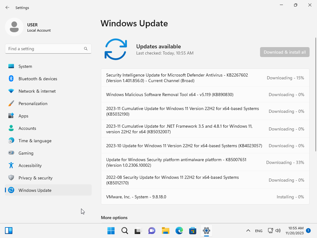Viewport: 317px width, 238px height.
Task: Select System in the sidebar
Action: click(48, 66)
